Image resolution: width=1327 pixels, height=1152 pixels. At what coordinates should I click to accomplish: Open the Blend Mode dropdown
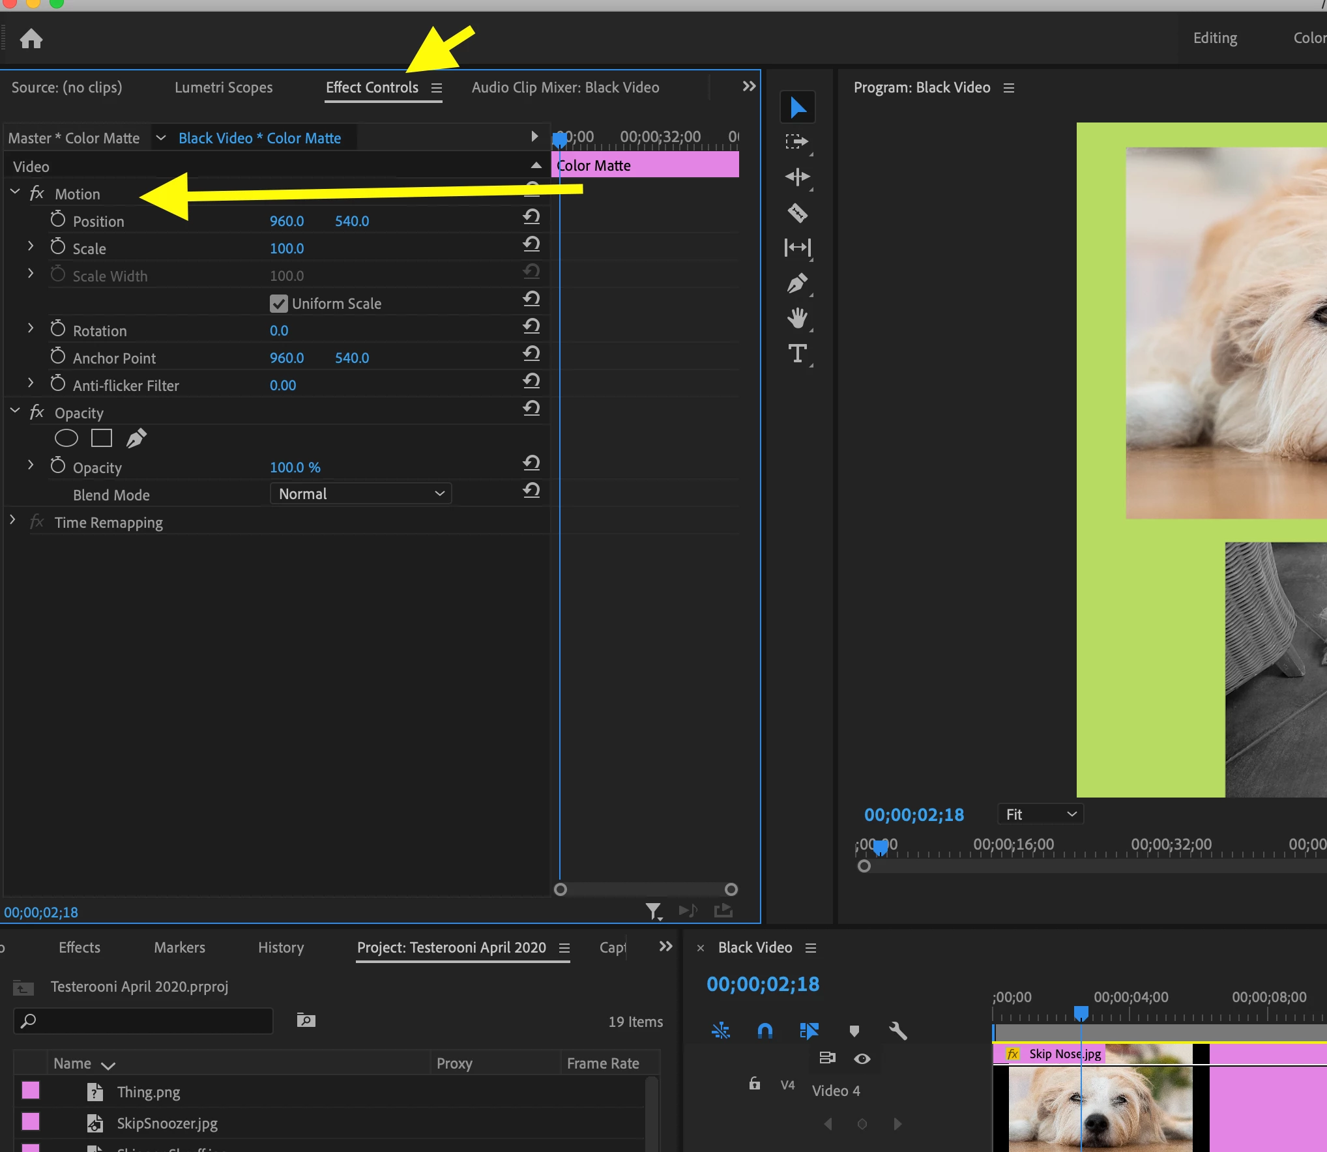[x=360, y=494]
